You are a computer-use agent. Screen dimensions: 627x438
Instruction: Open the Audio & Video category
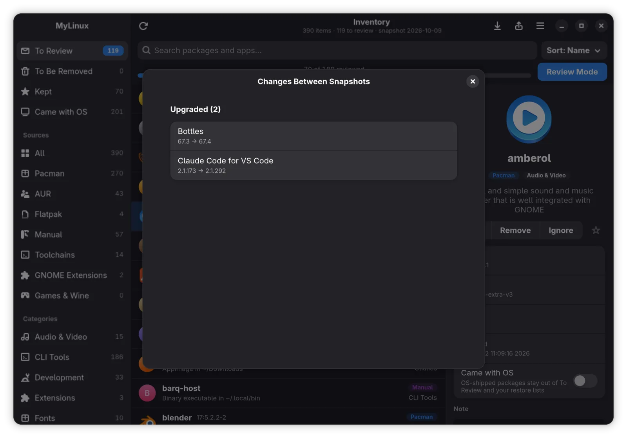coord(72,337)
